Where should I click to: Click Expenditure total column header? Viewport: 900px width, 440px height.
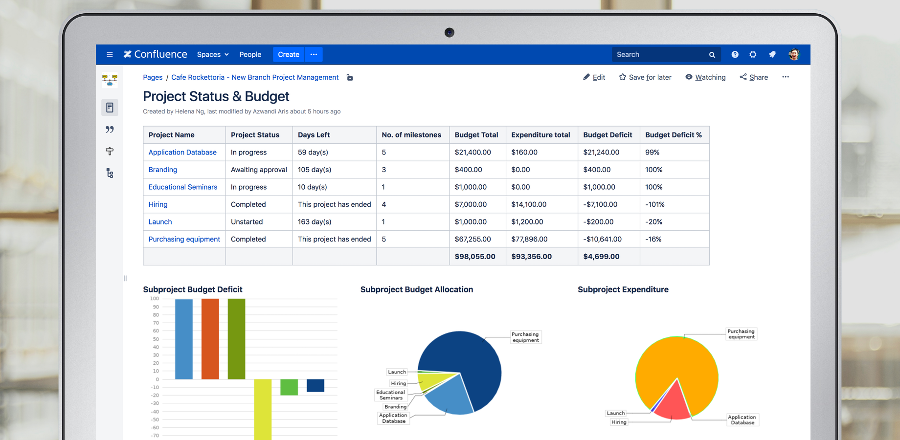point(542,135)
